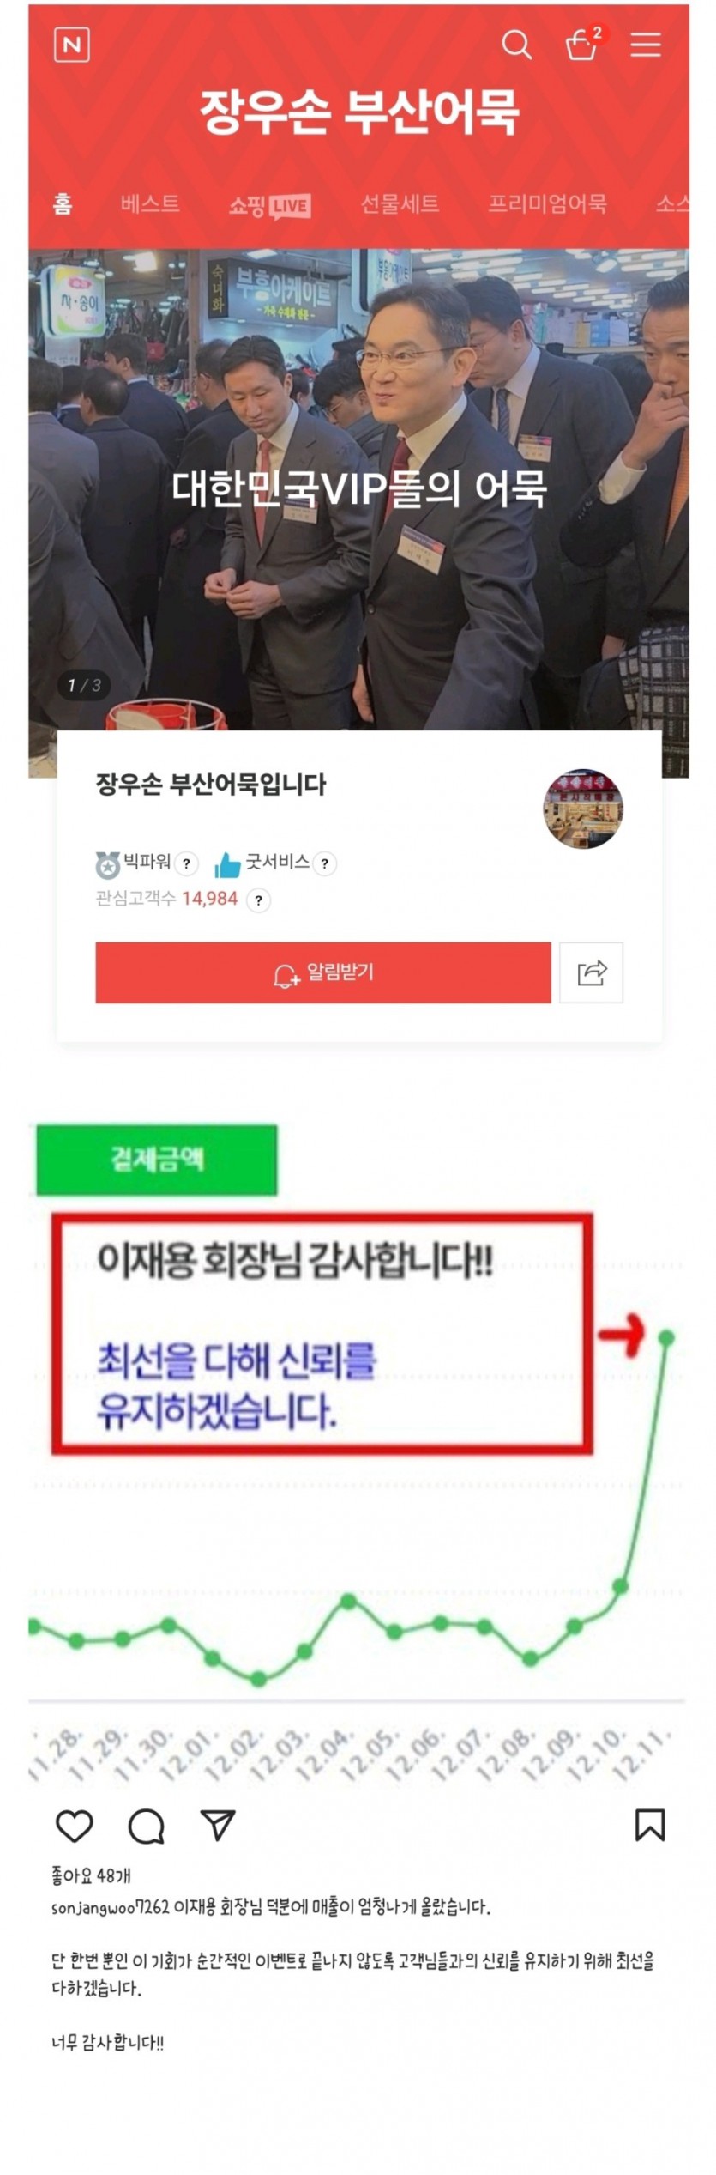The height and width of the screenshot is (2175, 716).
Task: Open the 선물세트 tab
Action: coord(400,203)
